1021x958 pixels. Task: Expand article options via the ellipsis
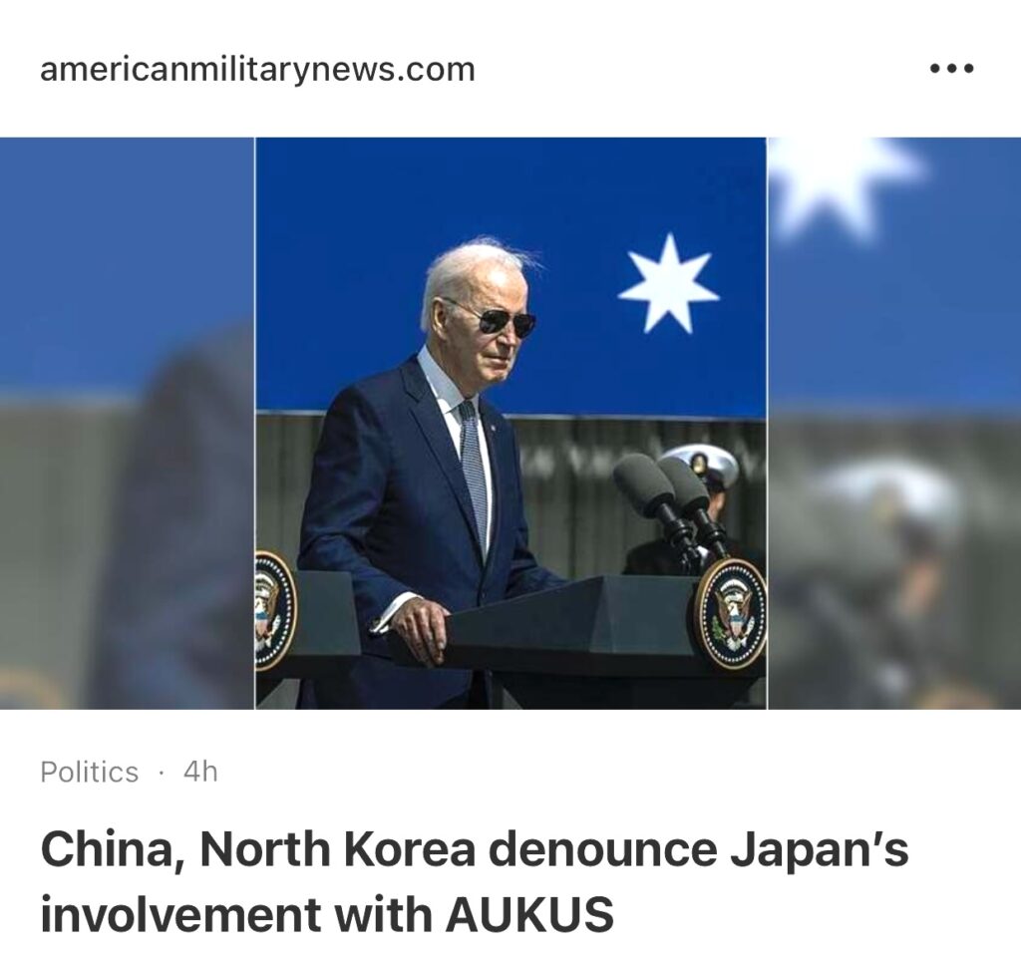coord(951,69)
